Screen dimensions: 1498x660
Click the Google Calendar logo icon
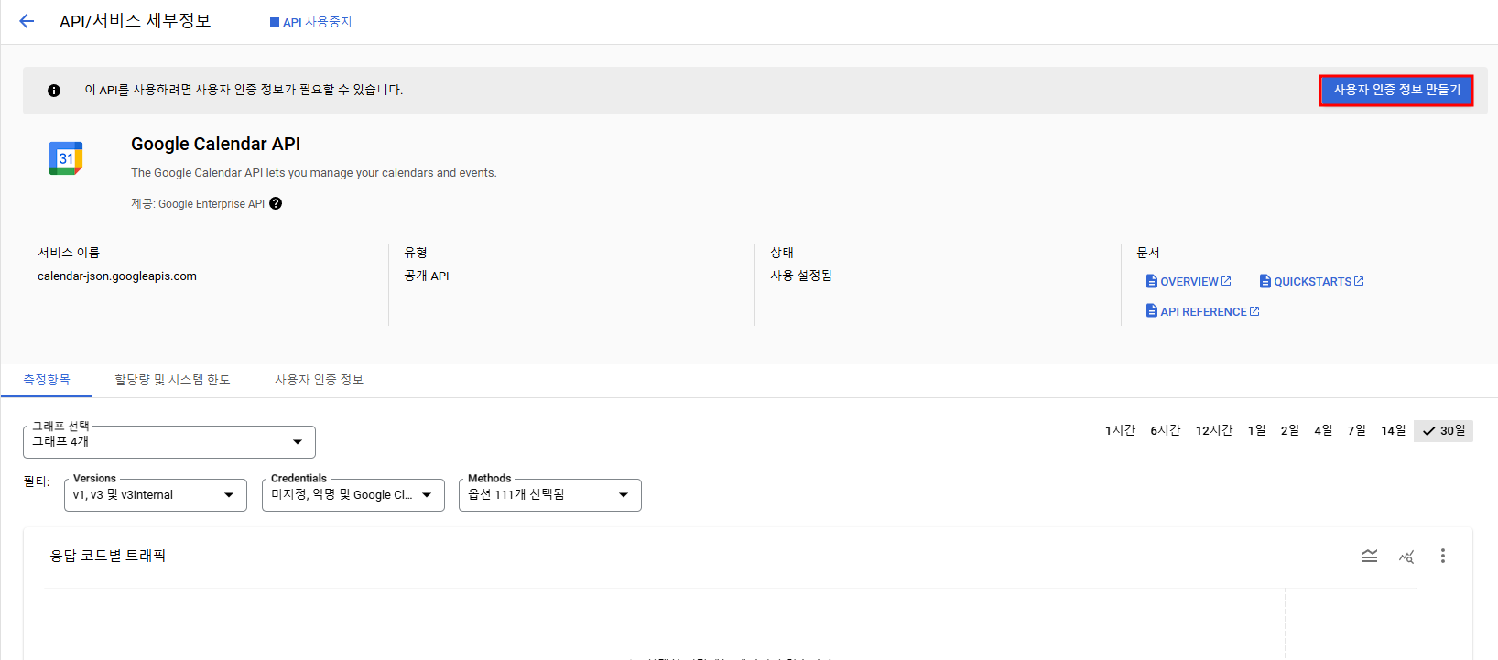coord(66,158)
